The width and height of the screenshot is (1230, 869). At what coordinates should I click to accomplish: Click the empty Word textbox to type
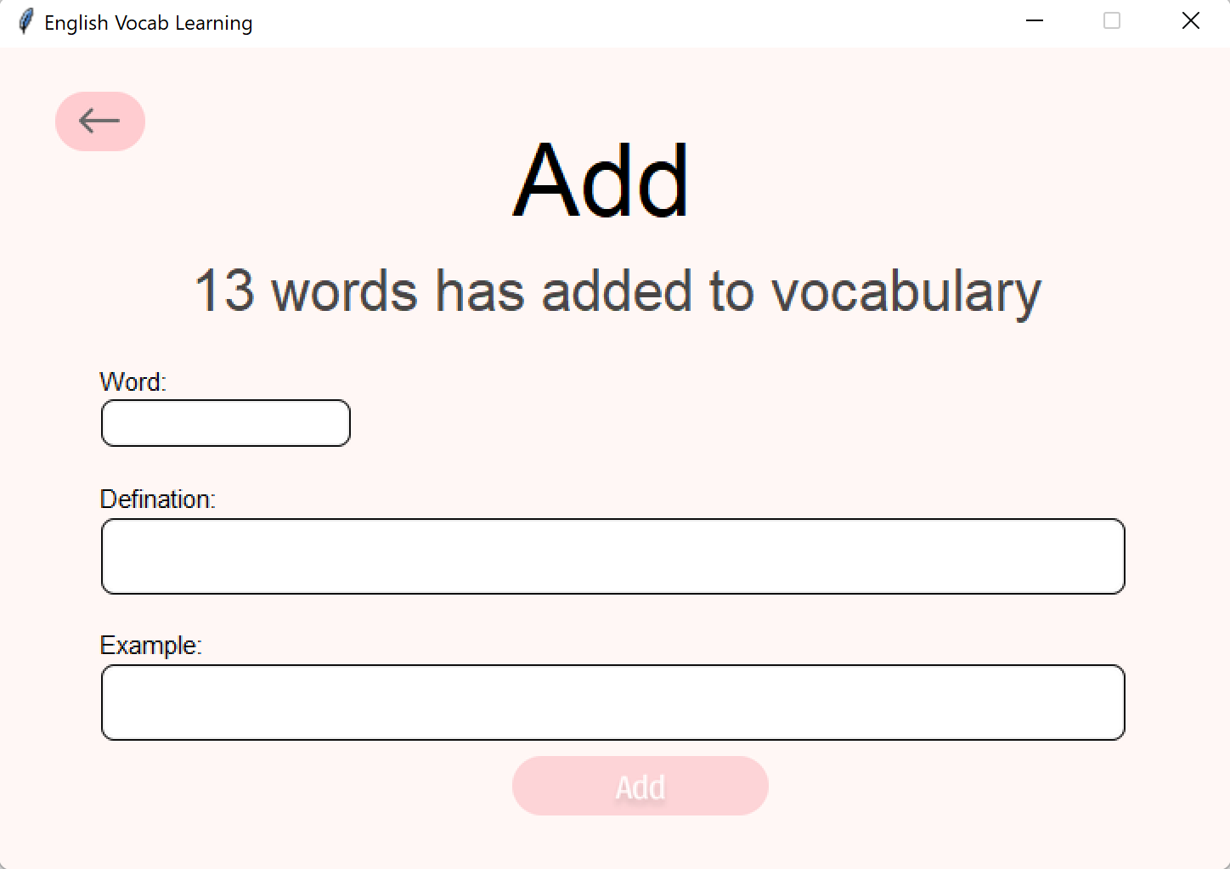click(225, 422)
